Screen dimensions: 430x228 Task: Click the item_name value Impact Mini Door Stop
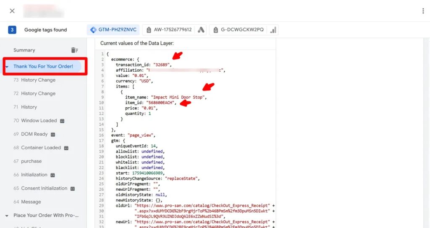click(x=178, y=97)
